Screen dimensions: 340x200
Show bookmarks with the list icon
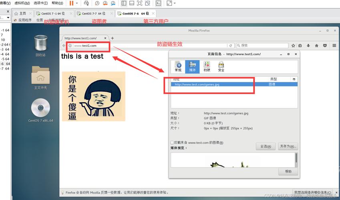pos(300,46)
